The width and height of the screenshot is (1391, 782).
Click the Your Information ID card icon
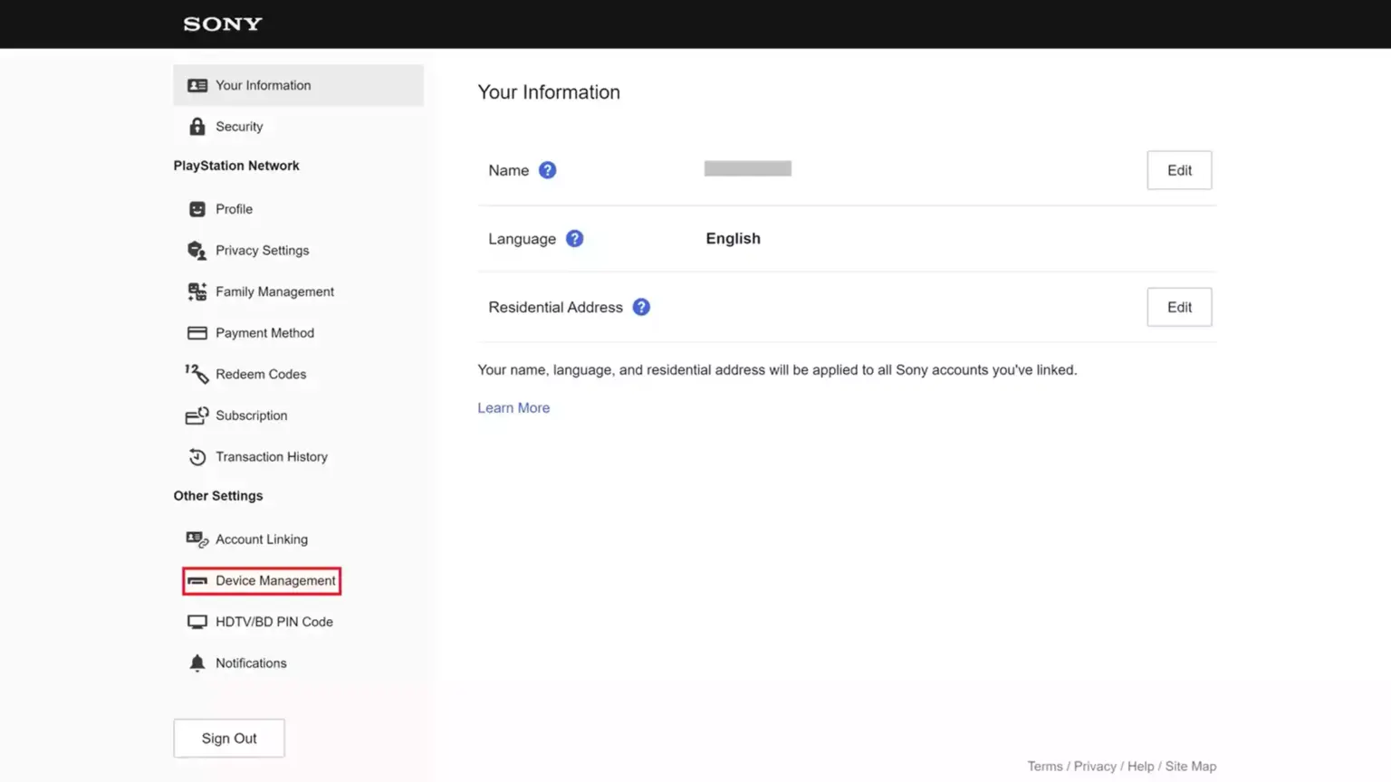[x=197, y=85]
